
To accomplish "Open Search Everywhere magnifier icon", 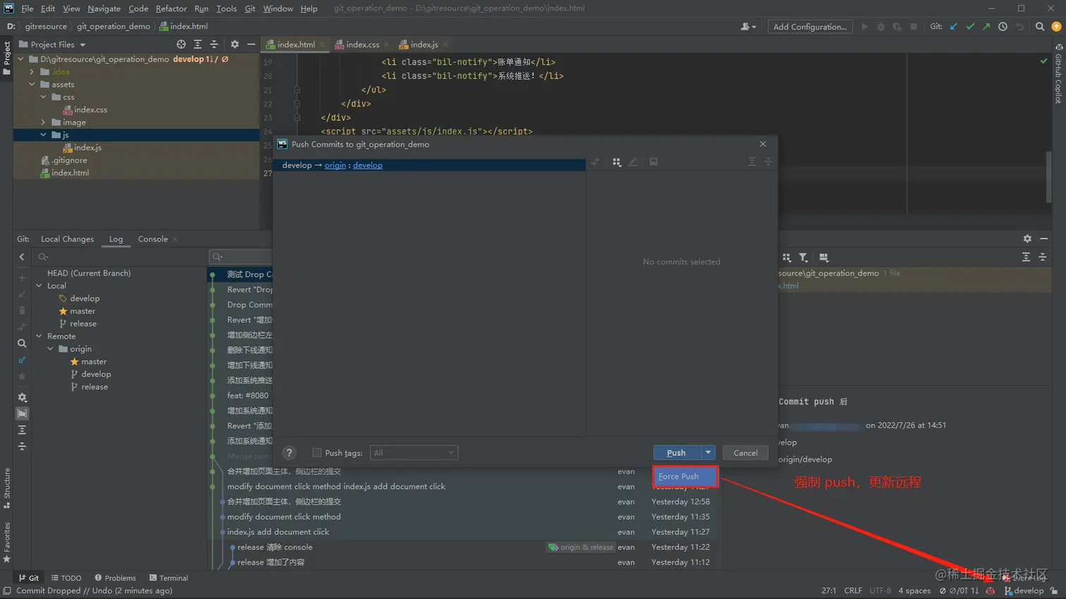I will (x=1040, y=27).
